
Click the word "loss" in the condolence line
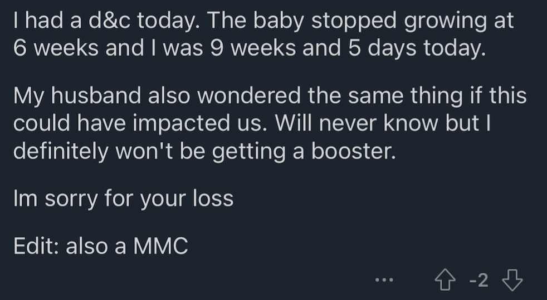click(213, 199)
